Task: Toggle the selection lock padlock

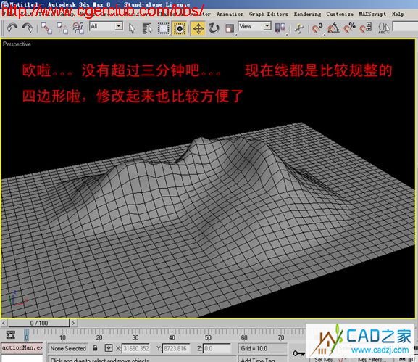Action: point(95,347)
